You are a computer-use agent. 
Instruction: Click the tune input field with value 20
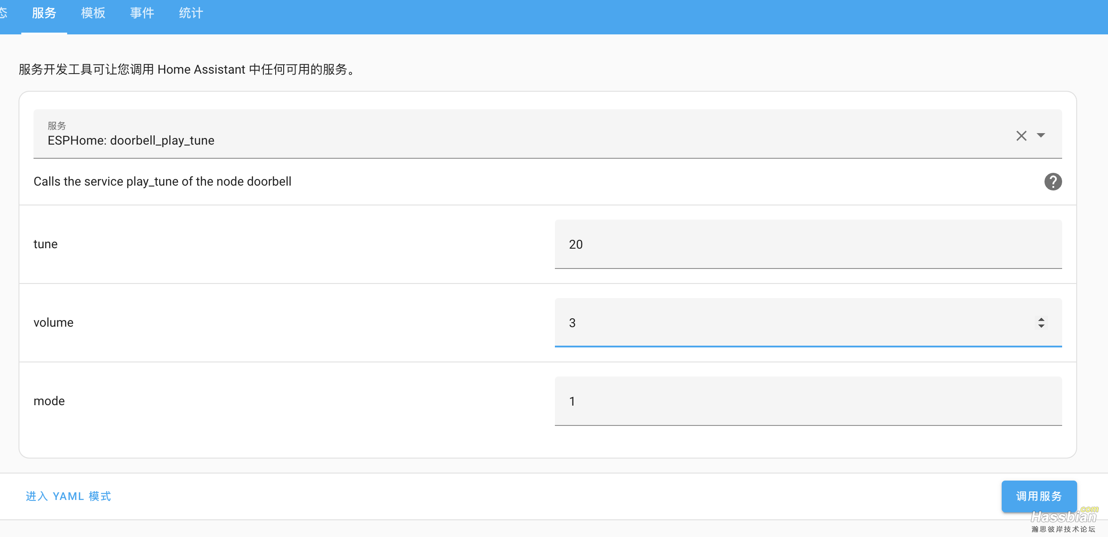point(808,244)
